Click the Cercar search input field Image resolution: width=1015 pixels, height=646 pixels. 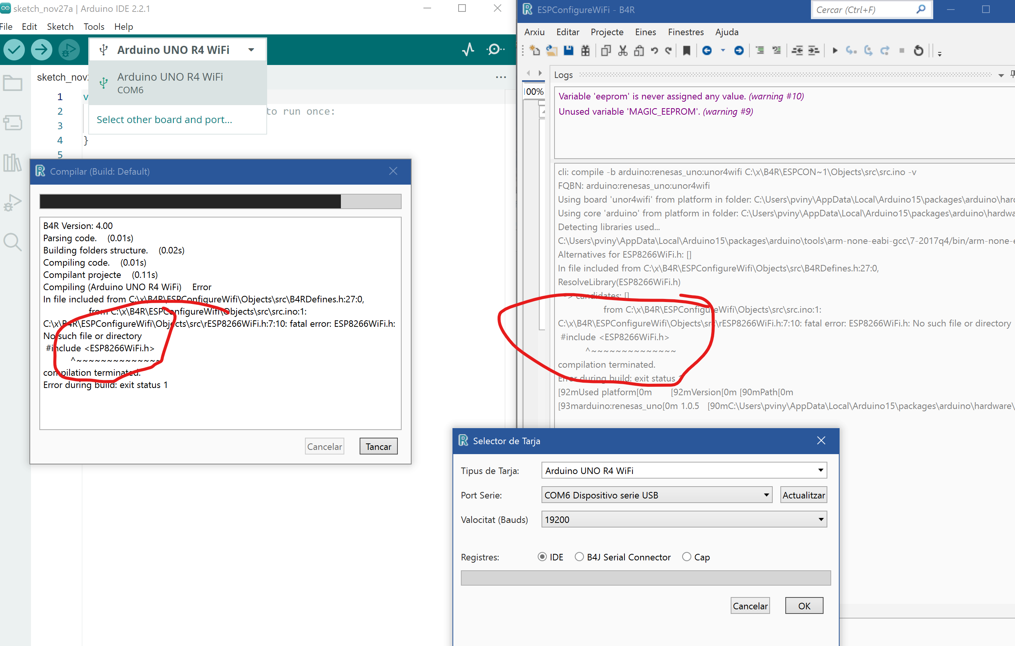[864, 10]
